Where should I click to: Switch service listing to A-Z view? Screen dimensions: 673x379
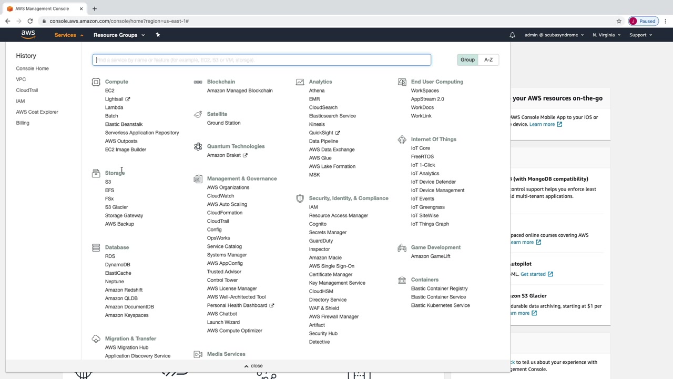click(488, 59)
